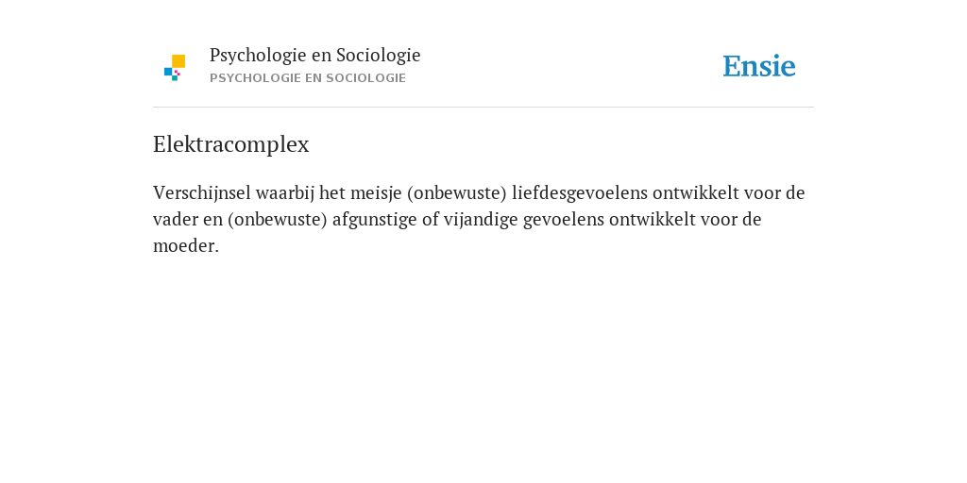Click the word gevoelens after vijandige

[564, 219]
